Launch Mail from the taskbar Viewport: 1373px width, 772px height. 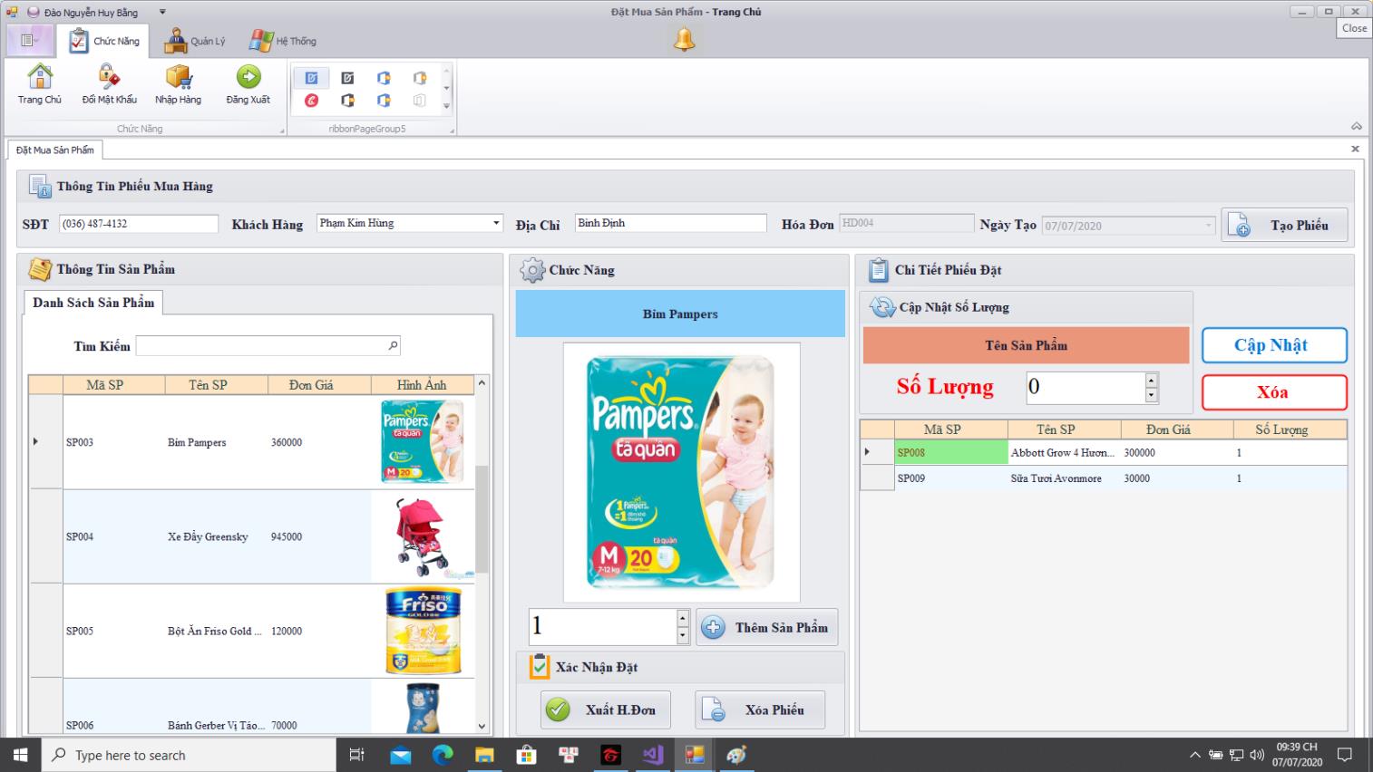point(400,755)
